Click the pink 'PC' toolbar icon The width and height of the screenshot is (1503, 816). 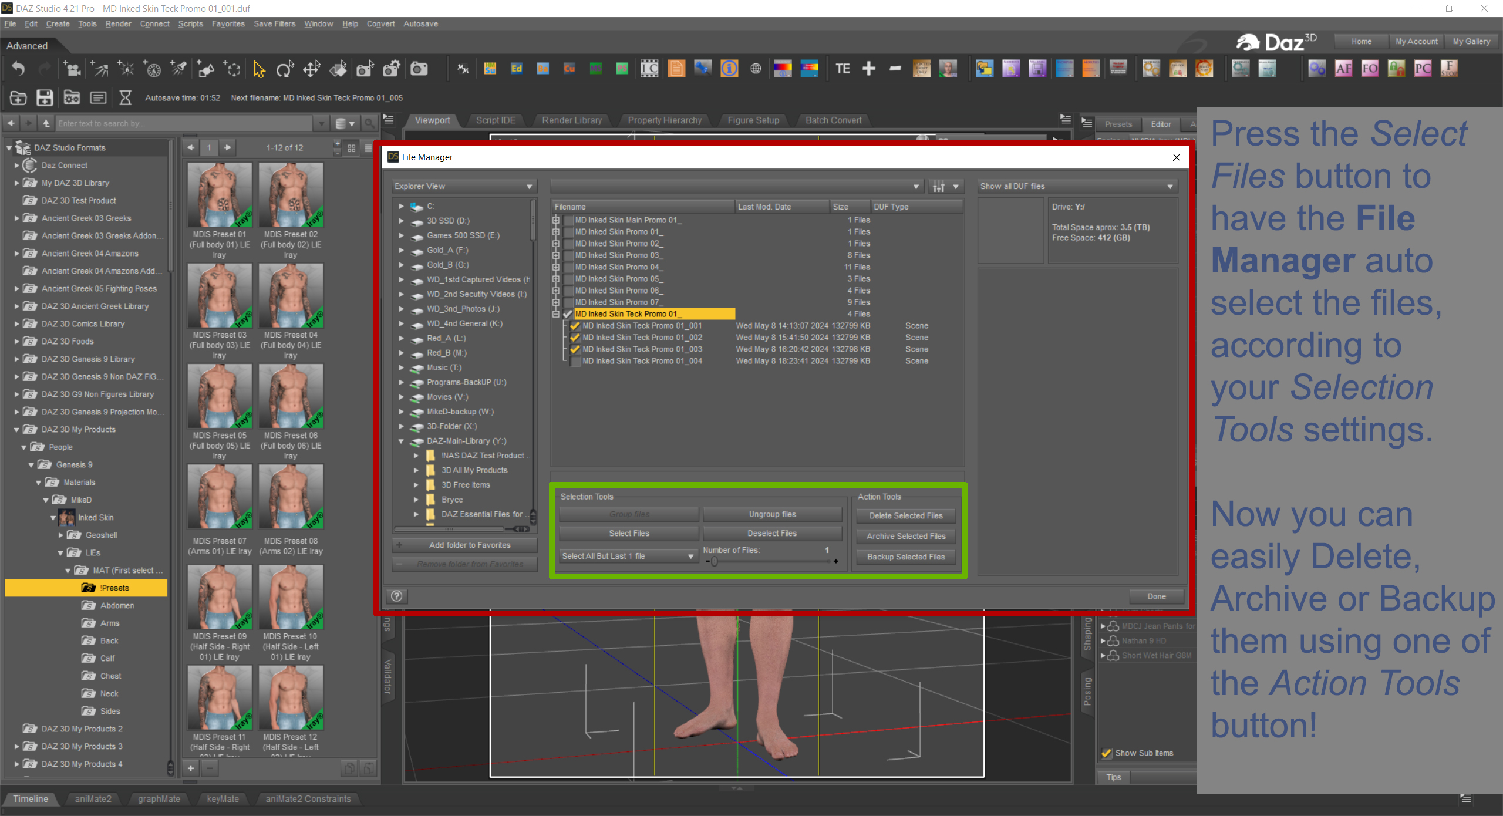tap(1423, 69)
